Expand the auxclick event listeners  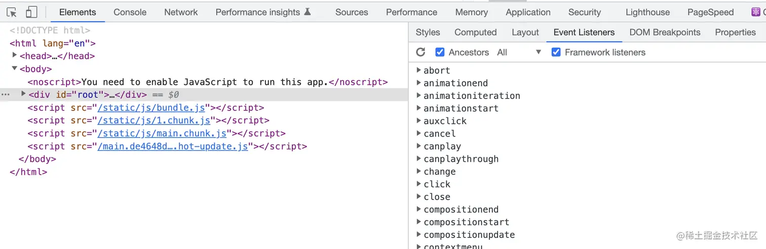click(x=419, y=120)
